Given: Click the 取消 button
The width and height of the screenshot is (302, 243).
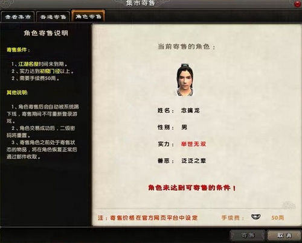Looking at the screenshot, I should 284,235.
